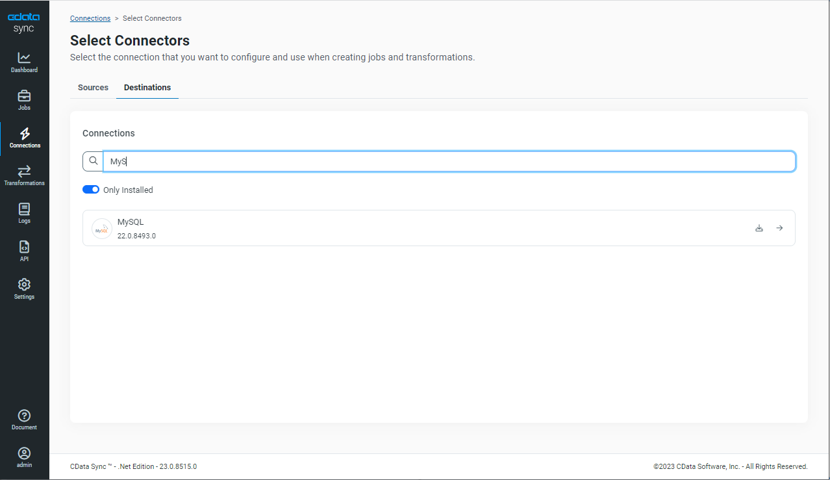Open the Dashboard from the sidebar
Screen dimensions: 830x480
24,62
